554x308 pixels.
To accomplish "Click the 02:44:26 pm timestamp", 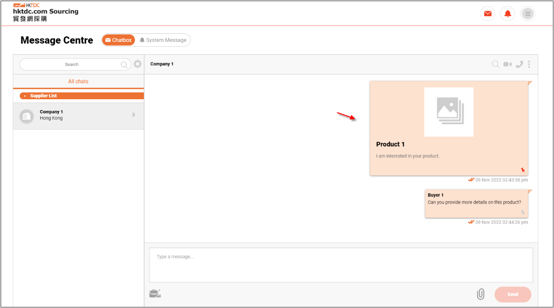I will tap(501, 222).
